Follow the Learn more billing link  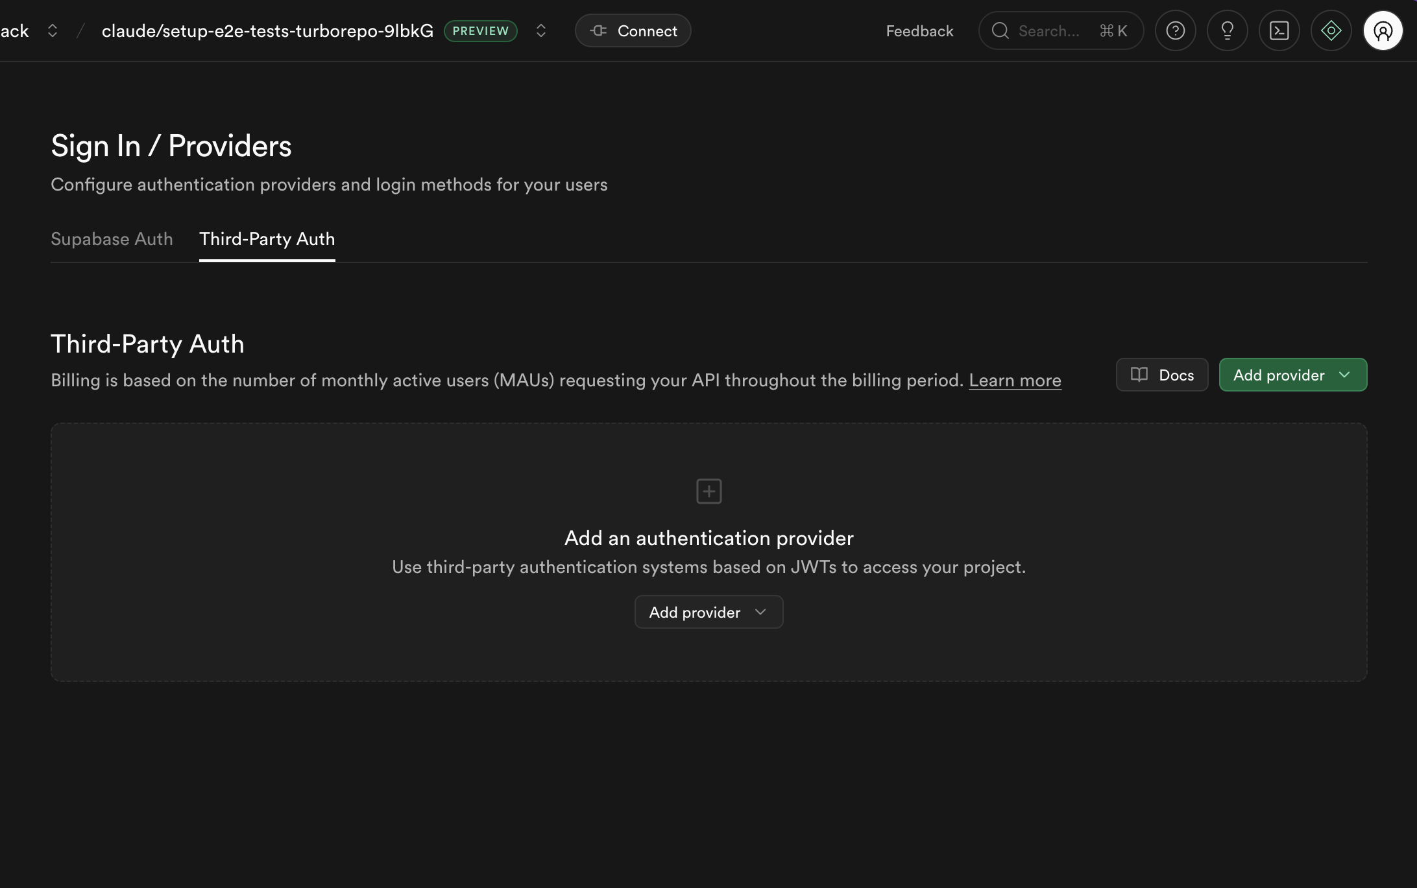(1015, 380)
